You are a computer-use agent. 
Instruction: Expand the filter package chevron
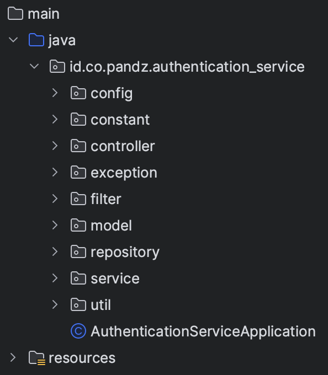(55, 199)
